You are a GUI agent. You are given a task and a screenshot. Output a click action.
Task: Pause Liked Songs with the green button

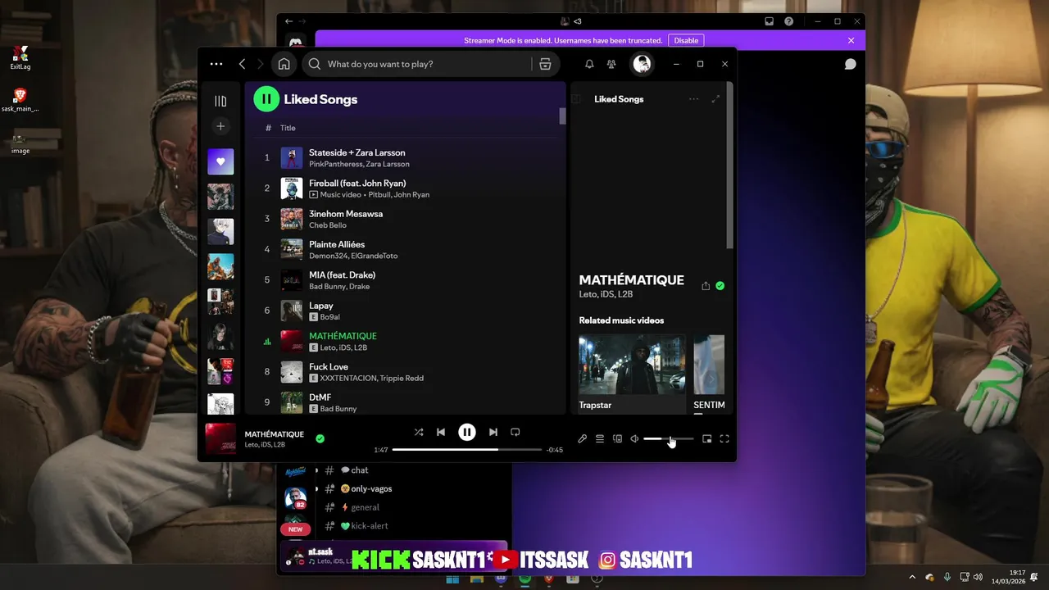click(x=266, y=99)
